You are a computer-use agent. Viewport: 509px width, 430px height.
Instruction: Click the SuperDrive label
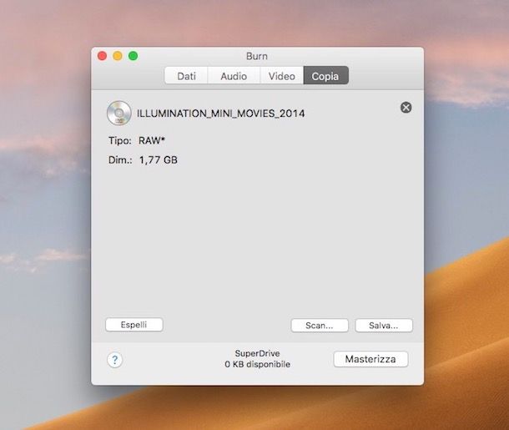click(x=258, y=353)
